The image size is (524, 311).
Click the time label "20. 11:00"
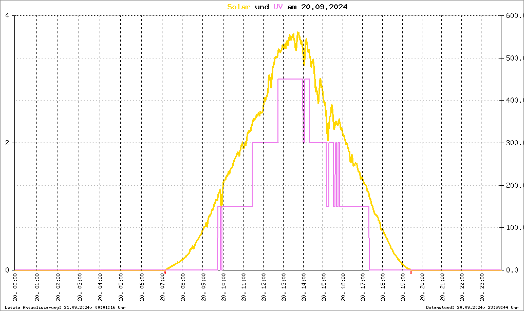[x=244, y=287]
